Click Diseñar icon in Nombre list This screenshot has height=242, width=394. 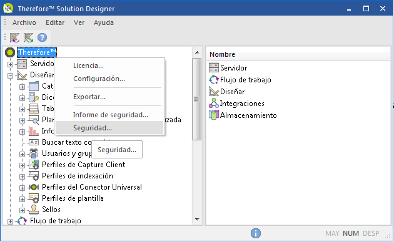(214, 92)
